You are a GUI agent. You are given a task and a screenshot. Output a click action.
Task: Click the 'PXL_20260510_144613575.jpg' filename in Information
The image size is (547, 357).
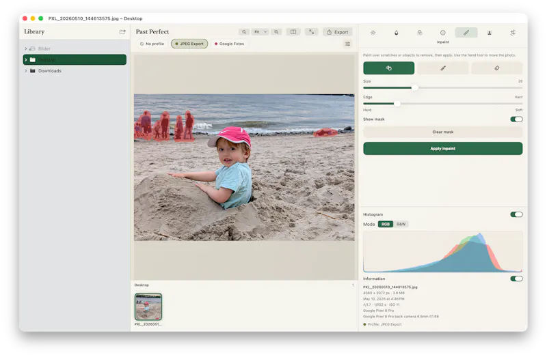pyautogui.click(x=390, y=287)
